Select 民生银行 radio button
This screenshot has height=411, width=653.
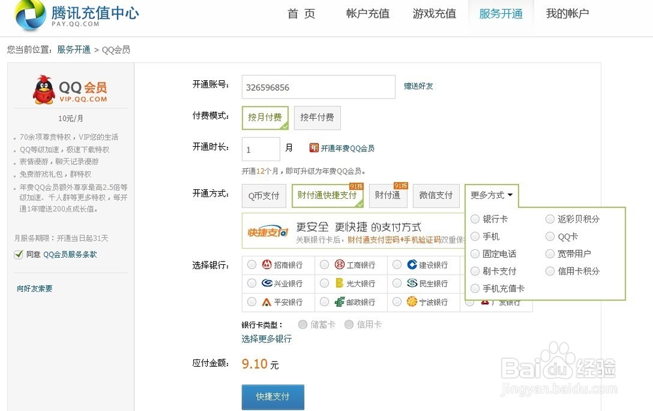[397, 283]
